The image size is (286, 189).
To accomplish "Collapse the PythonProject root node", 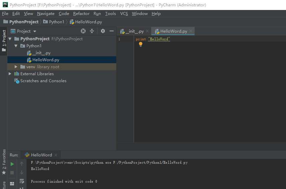I will click(10, 39).
